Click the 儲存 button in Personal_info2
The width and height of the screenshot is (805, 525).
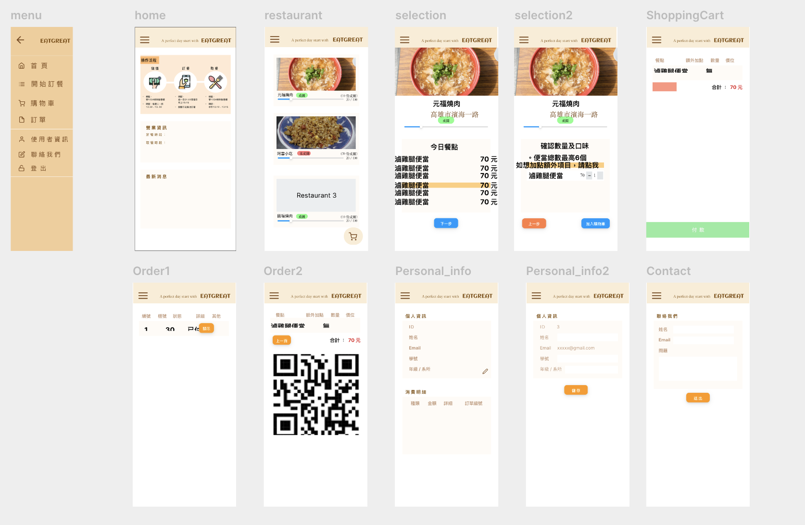point(576,390)
